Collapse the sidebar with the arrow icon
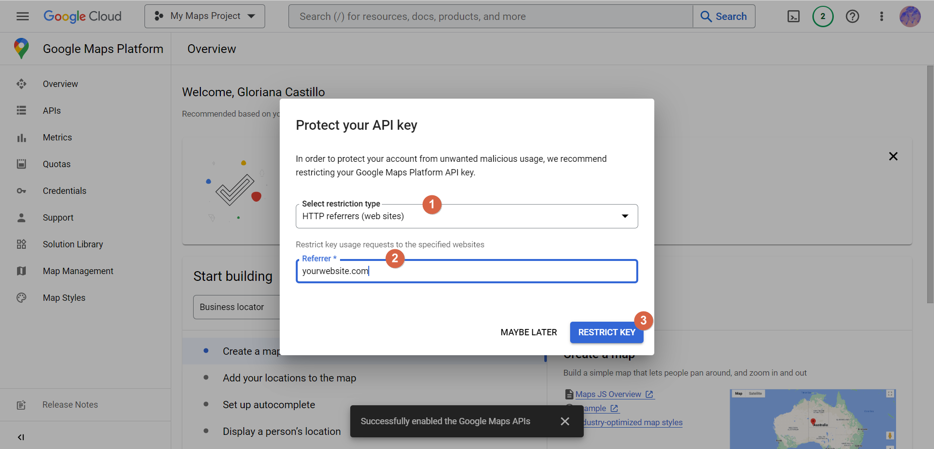The width and height of the screenshot is (934, 449). (21, 437)
